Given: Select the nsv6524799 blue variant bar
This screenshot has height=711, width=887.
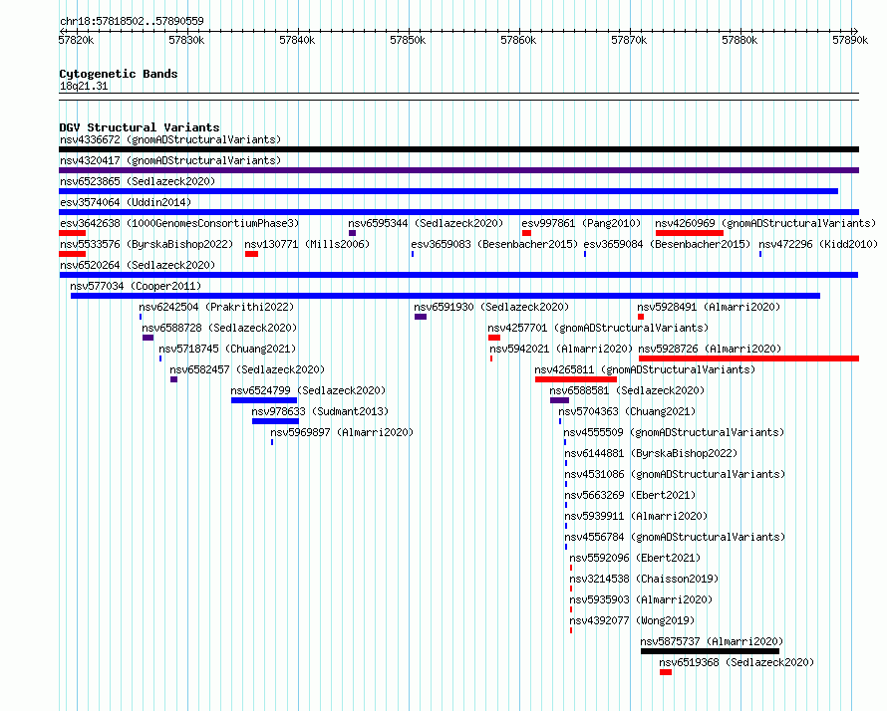Looking at the screenshot, I should tap(264, 400).
